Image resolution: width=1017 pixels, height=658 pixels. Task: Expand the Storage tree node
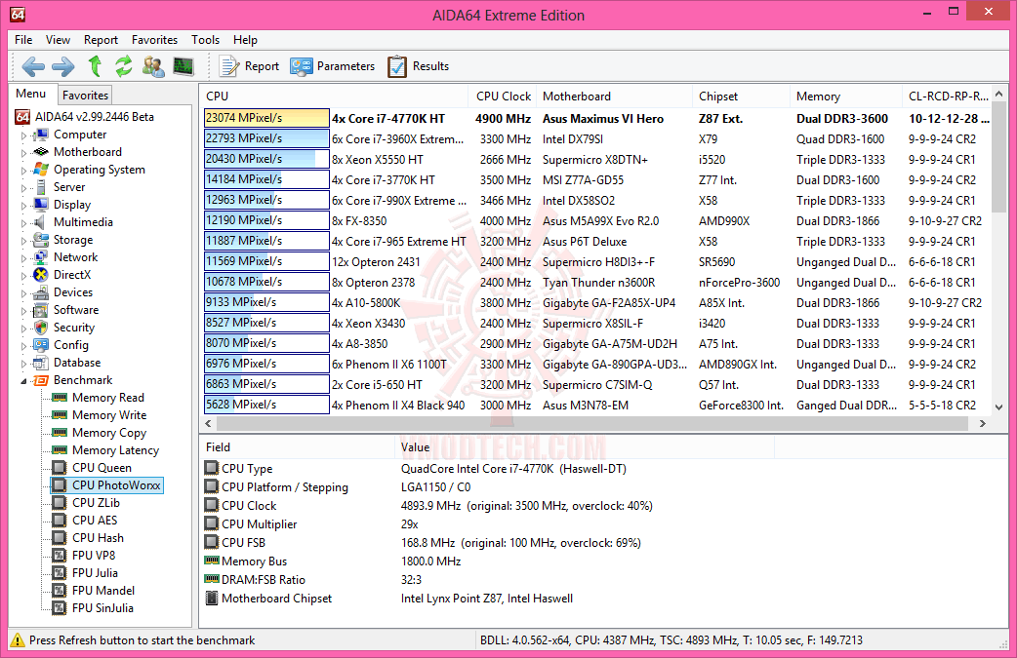24,241
